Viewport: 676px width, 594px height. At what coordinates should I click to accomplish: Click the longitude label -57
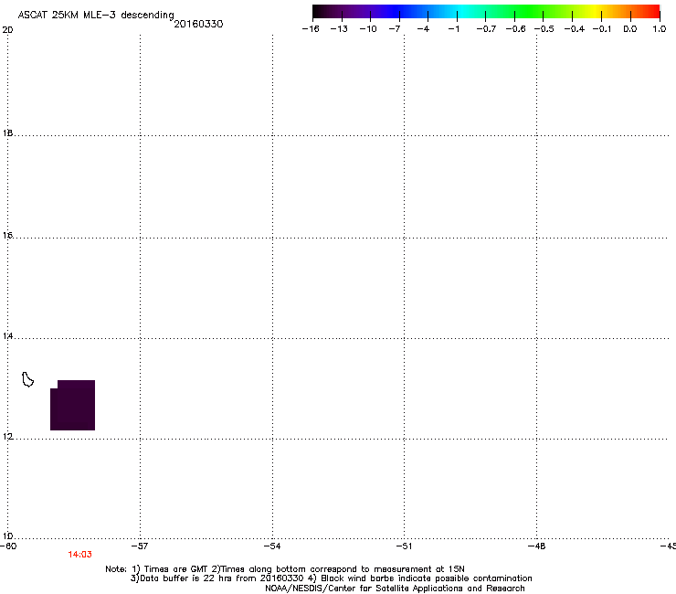click(139, 546)
